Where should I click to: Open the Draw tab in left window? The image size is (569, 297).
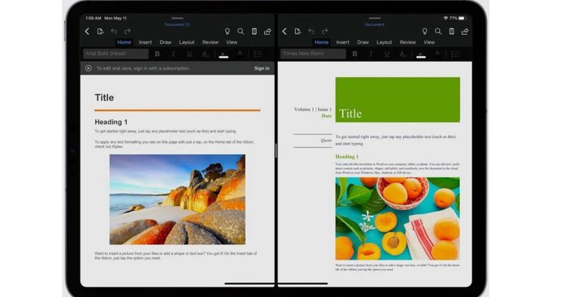pos(166,42)
